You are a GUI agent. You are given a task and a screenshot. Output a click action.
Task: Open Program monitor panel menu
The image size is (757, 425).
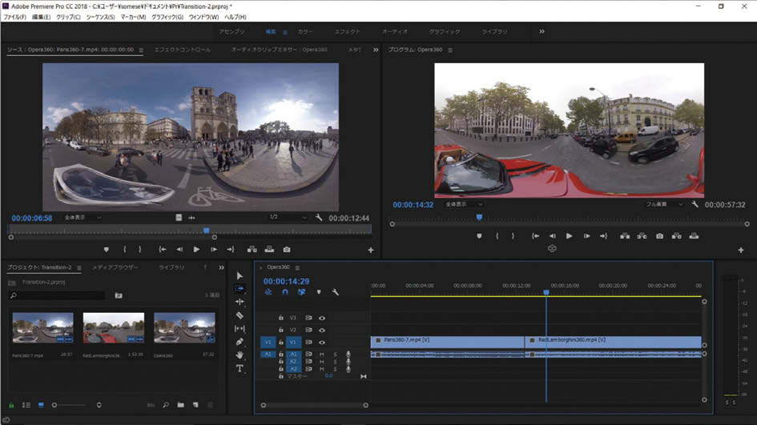click(450, 50)
